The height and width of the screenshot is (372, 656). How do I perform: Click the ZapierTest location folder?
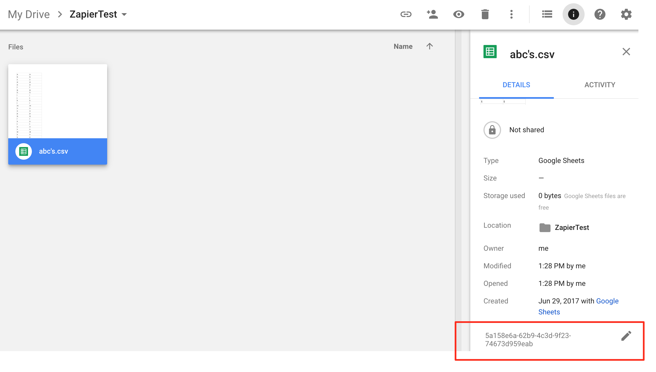pos(571,227)
